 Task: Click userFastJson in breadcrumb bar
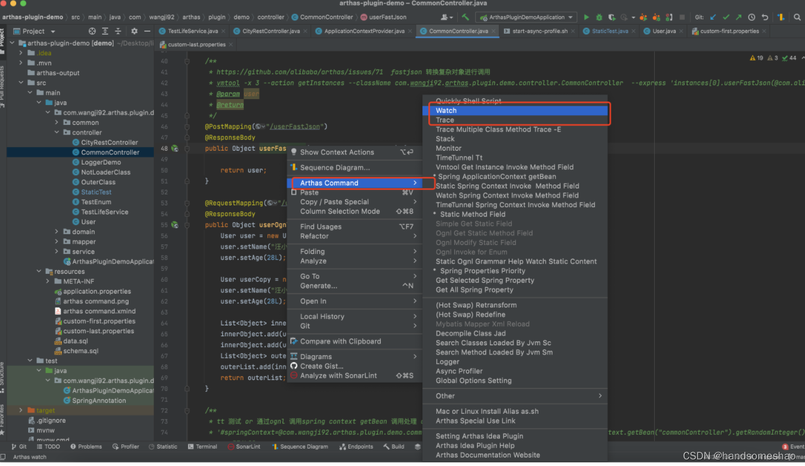(x=383, y=17)
